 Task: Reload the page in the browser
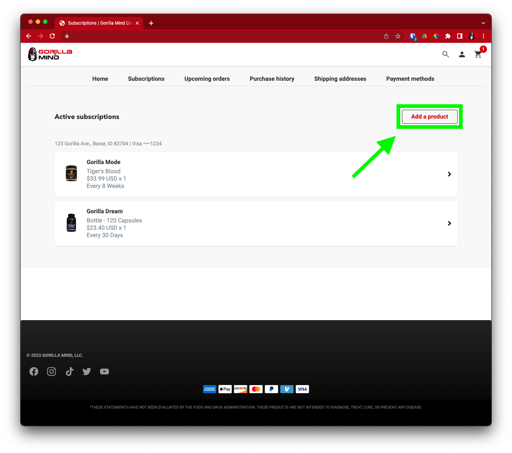(52, 36)
